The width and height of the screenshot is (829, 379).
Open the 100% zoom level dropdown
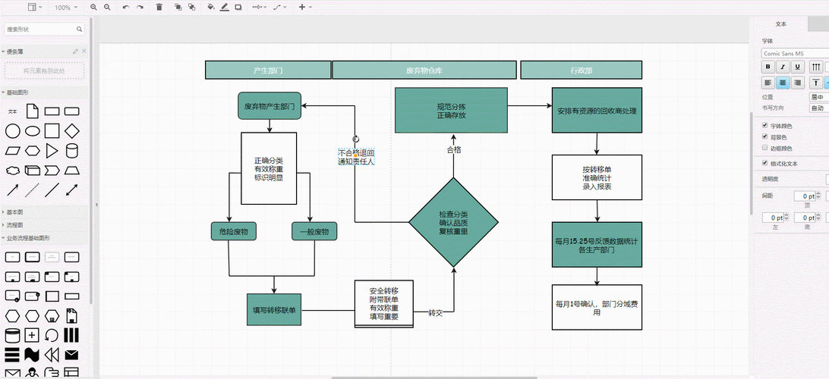click(x=65, y=7)
